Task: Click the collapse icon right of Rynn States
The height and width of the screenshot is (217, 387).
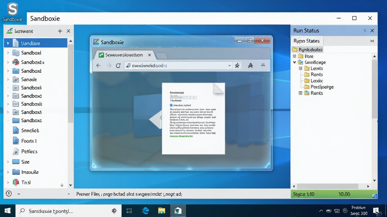Action: point(372,41)
